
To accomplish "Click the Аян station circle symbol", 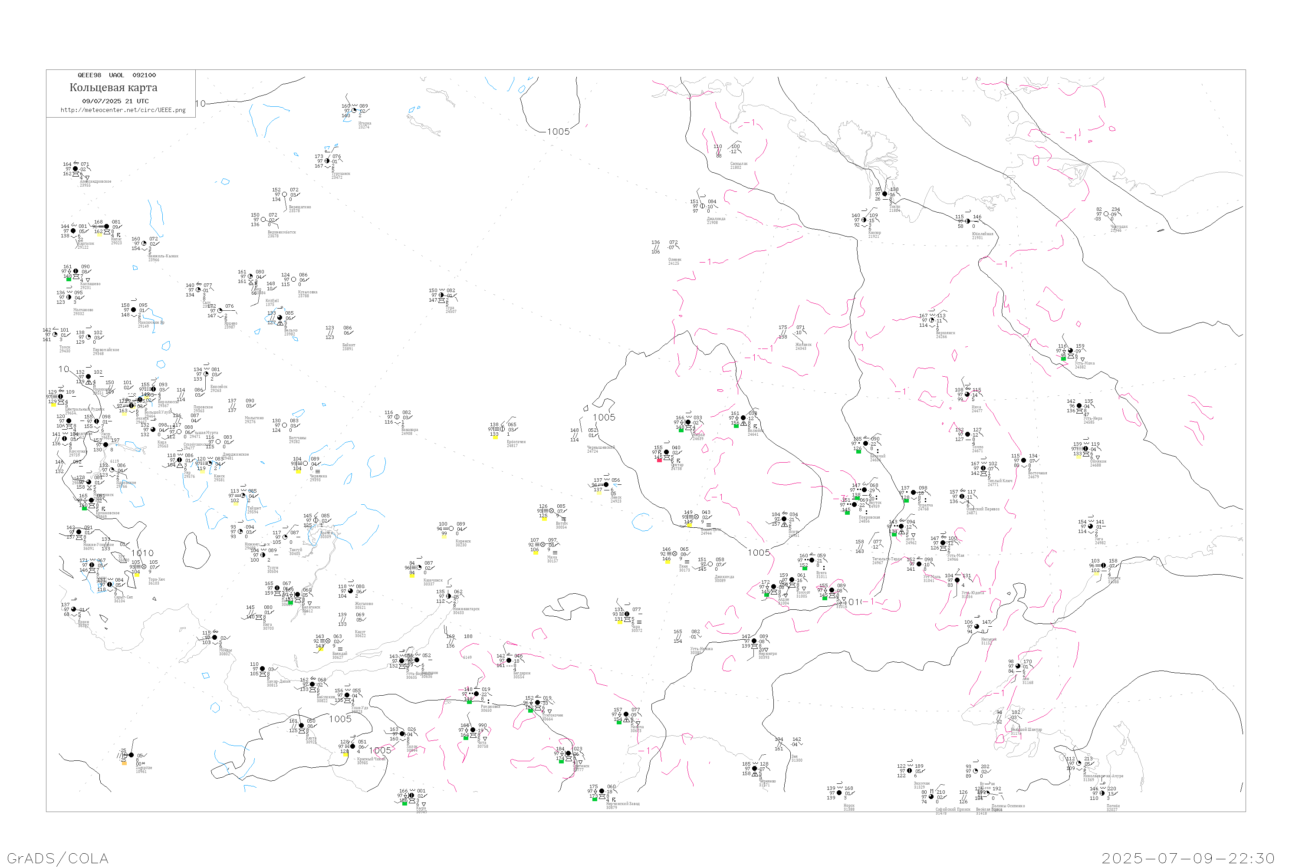I will coord(1018,667).
